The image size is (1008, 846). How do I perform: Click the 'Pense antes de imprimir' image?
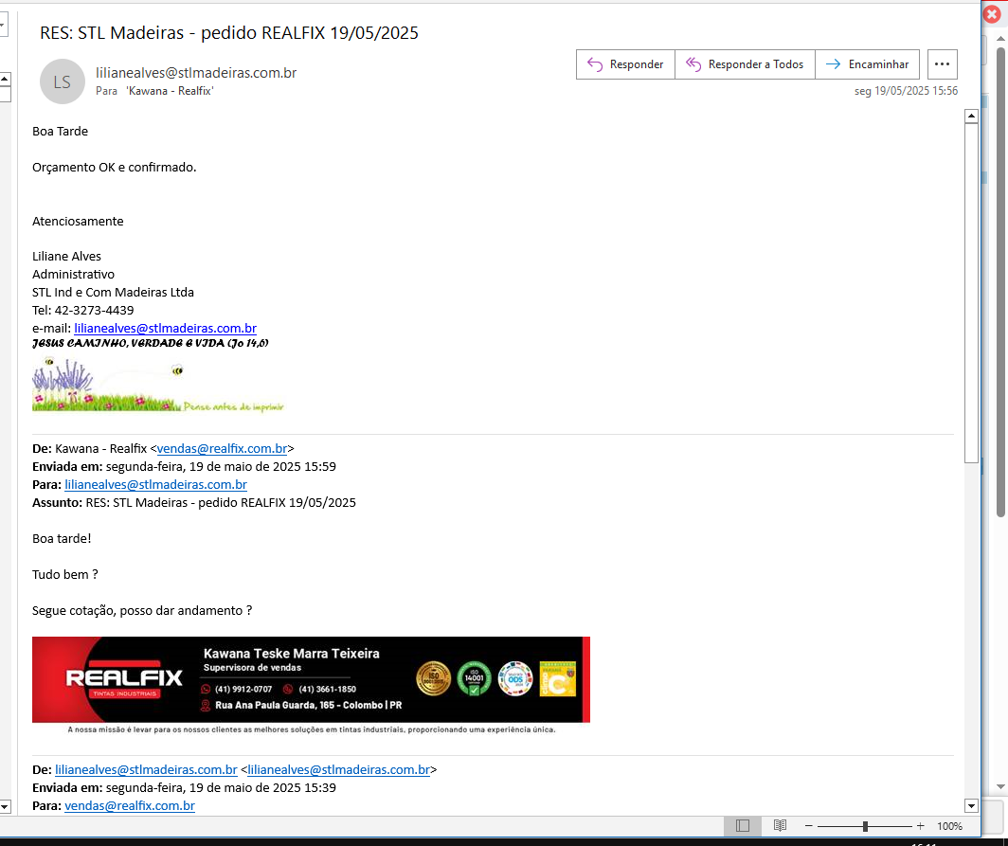click(157, 389)
